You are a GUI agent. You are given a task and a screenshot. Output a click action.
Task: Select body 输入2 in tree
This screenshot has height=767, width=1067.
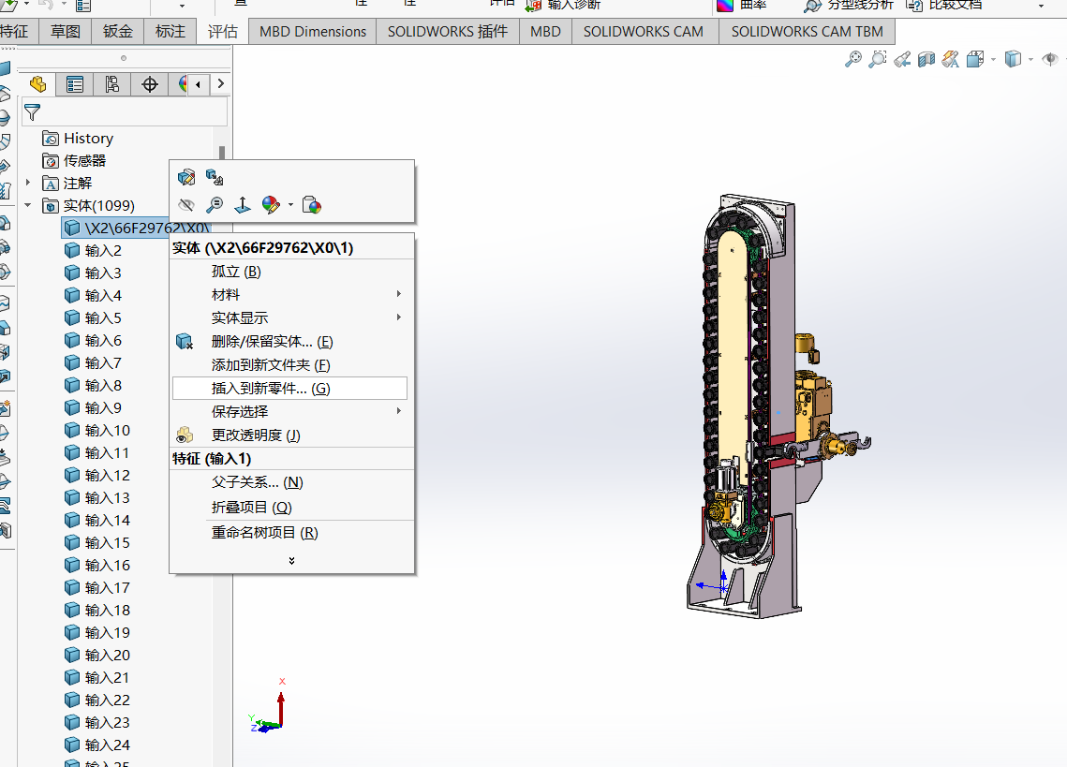[94, 250]
